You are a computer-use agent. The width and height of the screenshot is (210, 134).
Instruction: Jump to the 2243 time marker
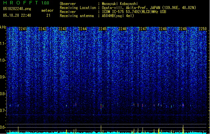(62, 29)
